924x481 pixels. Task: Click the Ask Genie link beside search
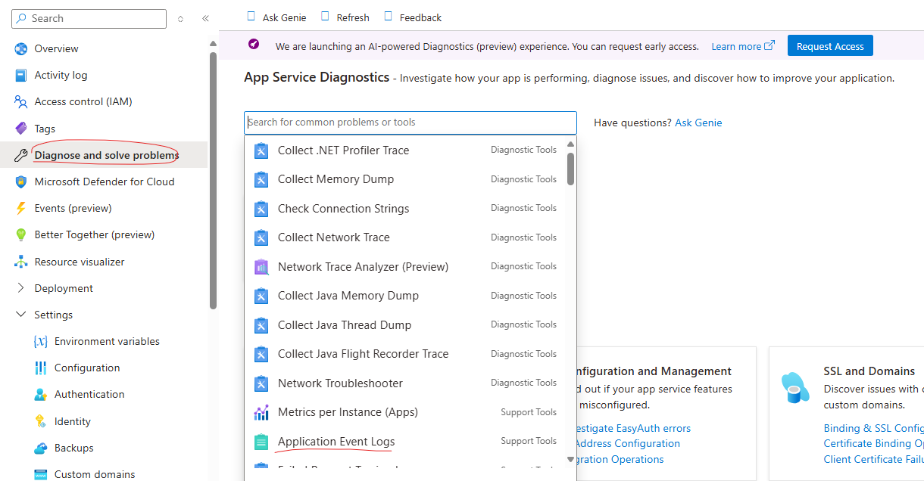click(x=698, y=123)
